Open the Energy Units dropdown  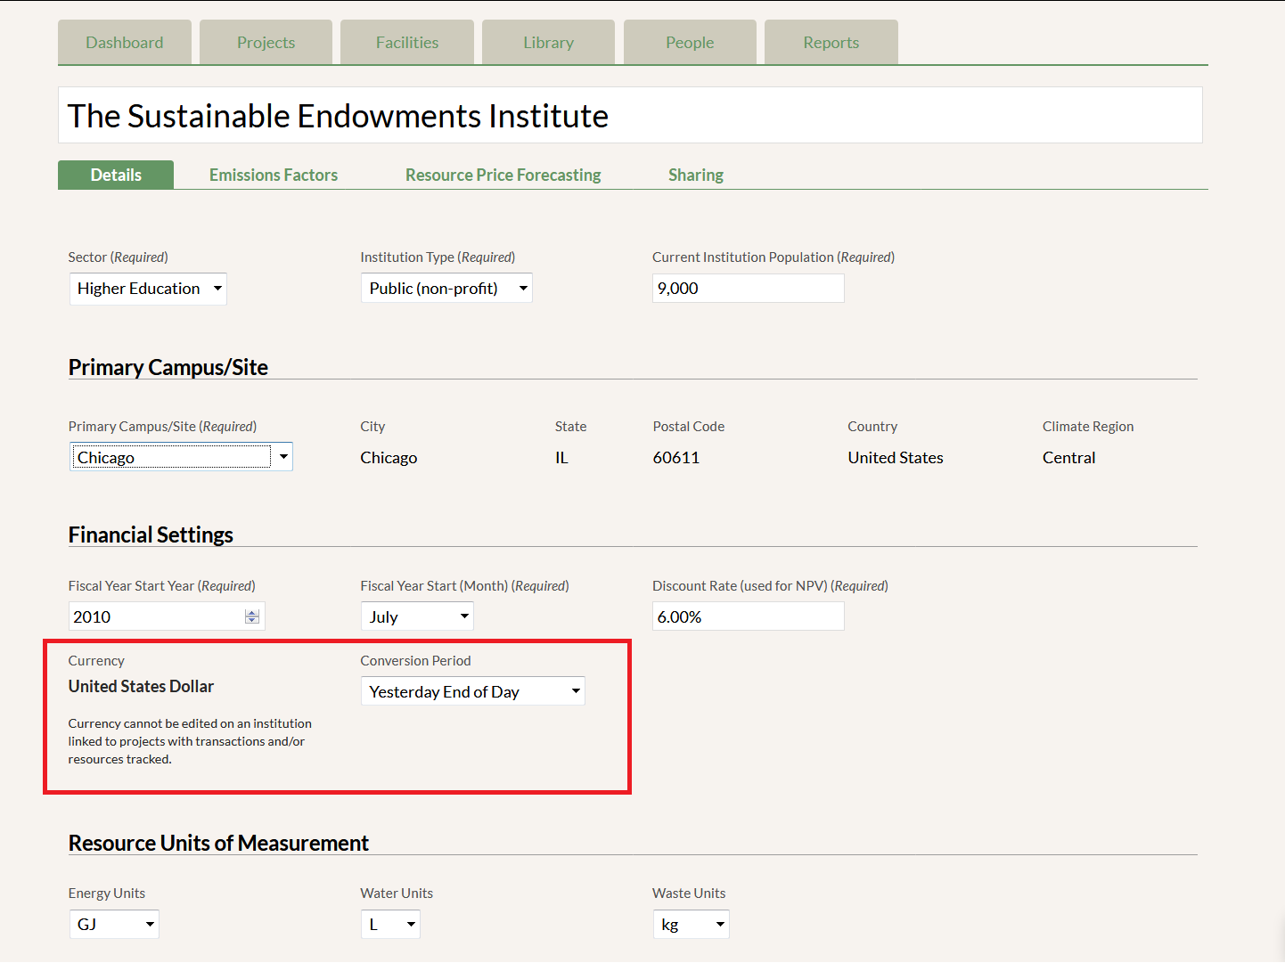[x=114, y=924]
